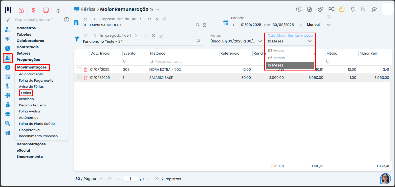Screen dimensions: 395x187
Task: Open the Rescisão menu item
Action: click(26, 99)
